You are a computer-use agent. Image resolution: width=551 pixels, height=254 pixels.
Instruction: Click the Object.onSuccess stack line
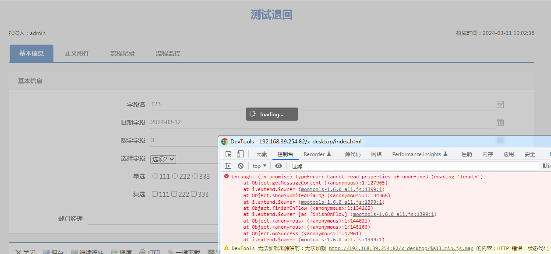coord(302,233)
